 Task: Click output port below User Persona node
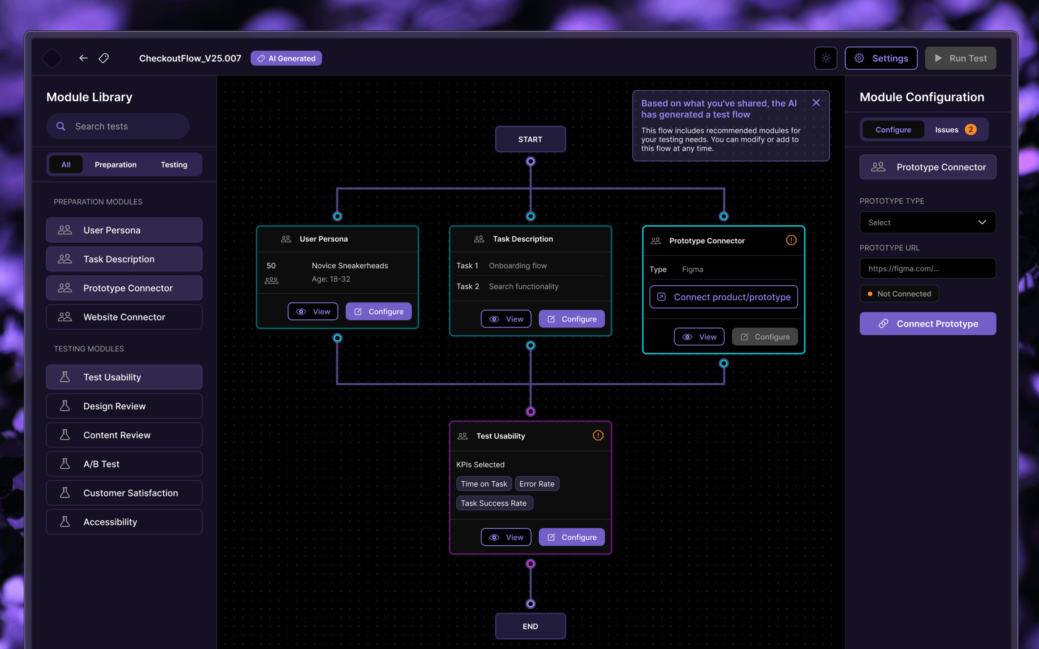(x=337, y=338)
